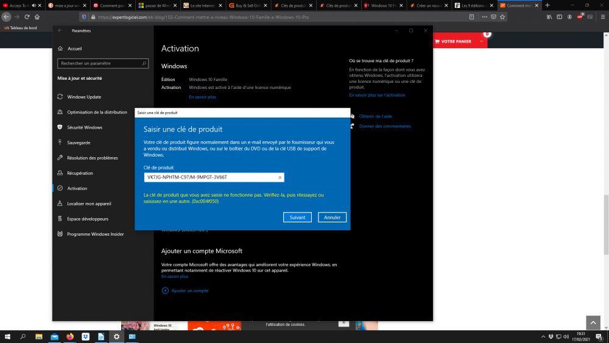This screenshot has width=609, height=343.
Task: Click Accueil home icon in Settings
Action: coord(60,49)
